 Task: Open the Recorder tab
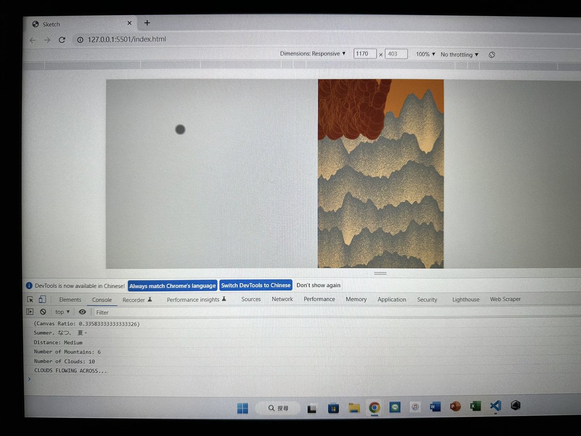click(x=138, y=300)
